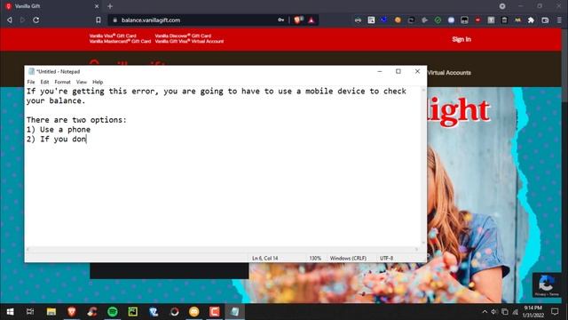Click the Notepad horizontal scrollbar
This screenshot has height=320, width=568.
[222, 249]
